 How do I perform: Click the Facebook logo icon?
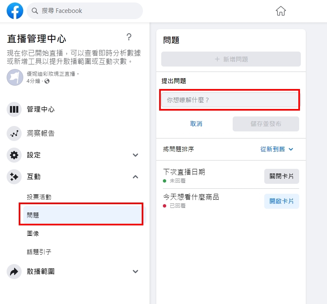[x=15, y=11]
